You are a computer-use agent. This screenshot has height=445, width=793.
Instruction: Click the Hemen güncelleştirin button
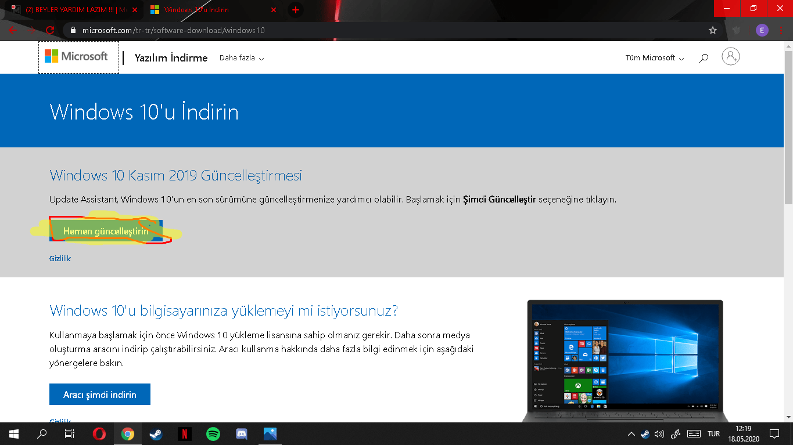pos(106,231)
